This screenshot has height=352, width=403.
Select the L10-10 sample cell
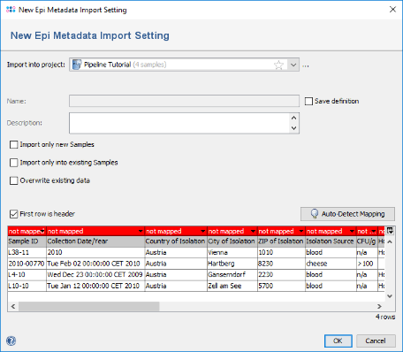click(x=27, y=286)
